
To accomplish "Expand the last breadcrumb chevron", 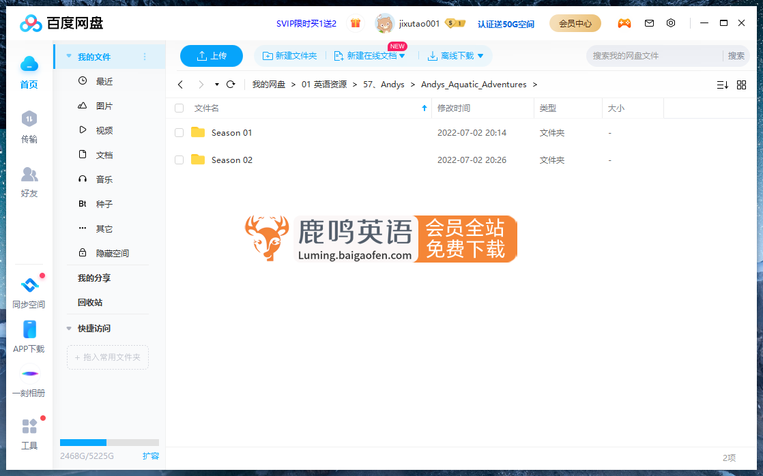I will tap(535, 85).
